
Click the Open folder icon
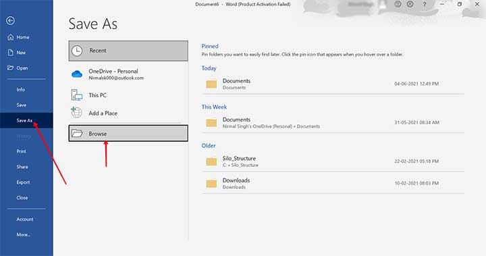(11, 68)
